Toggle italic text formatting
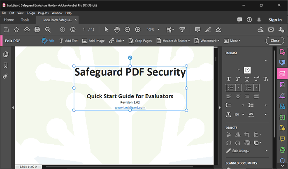This screenshot has height=169, width=288. tap(238, 79)
